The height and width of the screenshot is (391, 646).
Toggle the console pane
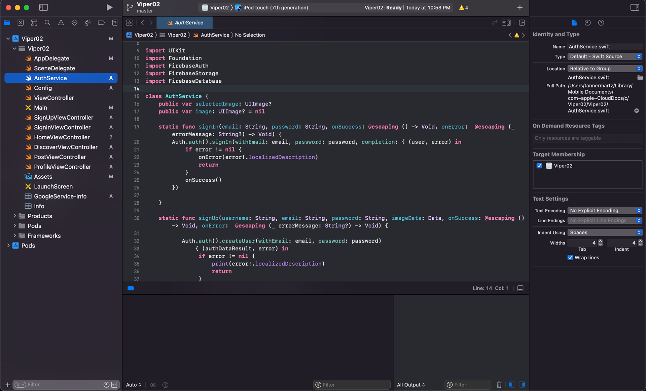[x=522, y=385]
